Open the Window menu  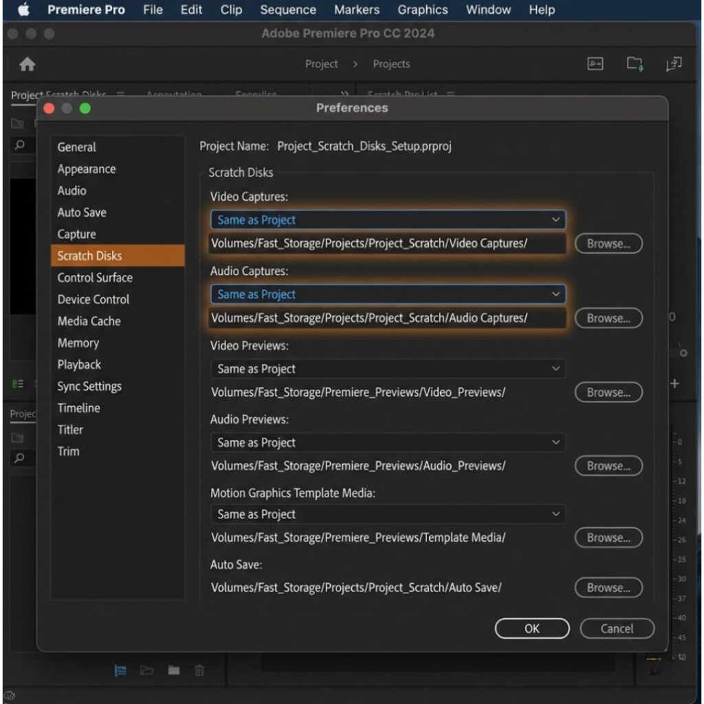click(489, 10)
